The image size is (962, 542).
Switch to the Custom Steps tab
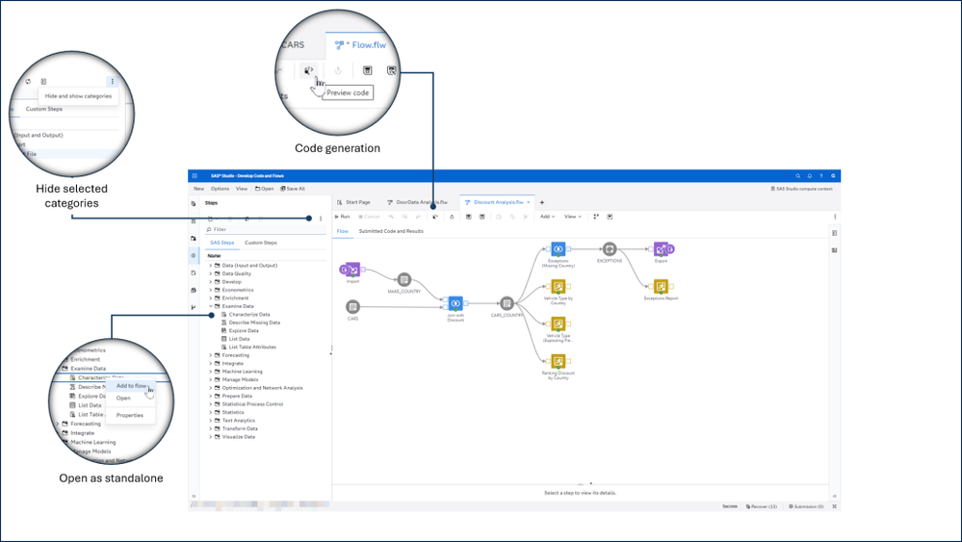[x=261, y=243]
